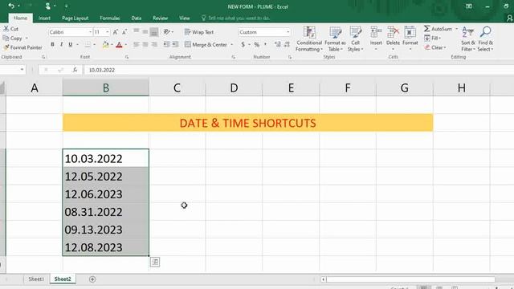
Task: Switch to the Data tab
Action: click(137, 18)
